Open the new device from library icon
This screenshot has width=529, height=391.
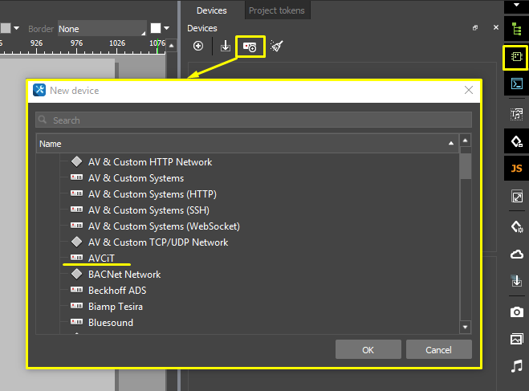(x=250, y=47)
